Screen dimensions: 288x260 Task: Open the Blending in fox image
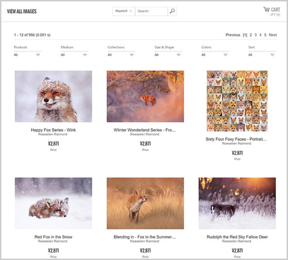tap(145, 203)
